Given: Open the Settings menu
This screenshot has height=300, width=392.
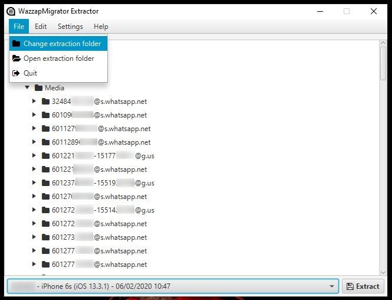Looking at the screenshot, I should [70, 27].
